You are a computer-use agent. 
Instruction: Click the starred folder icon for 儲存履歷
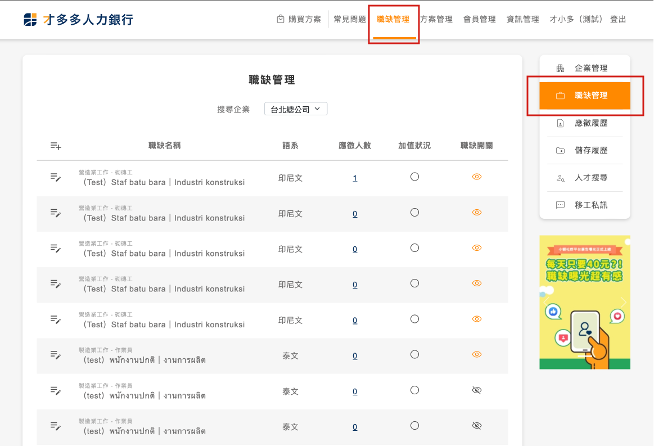(560, 151)
